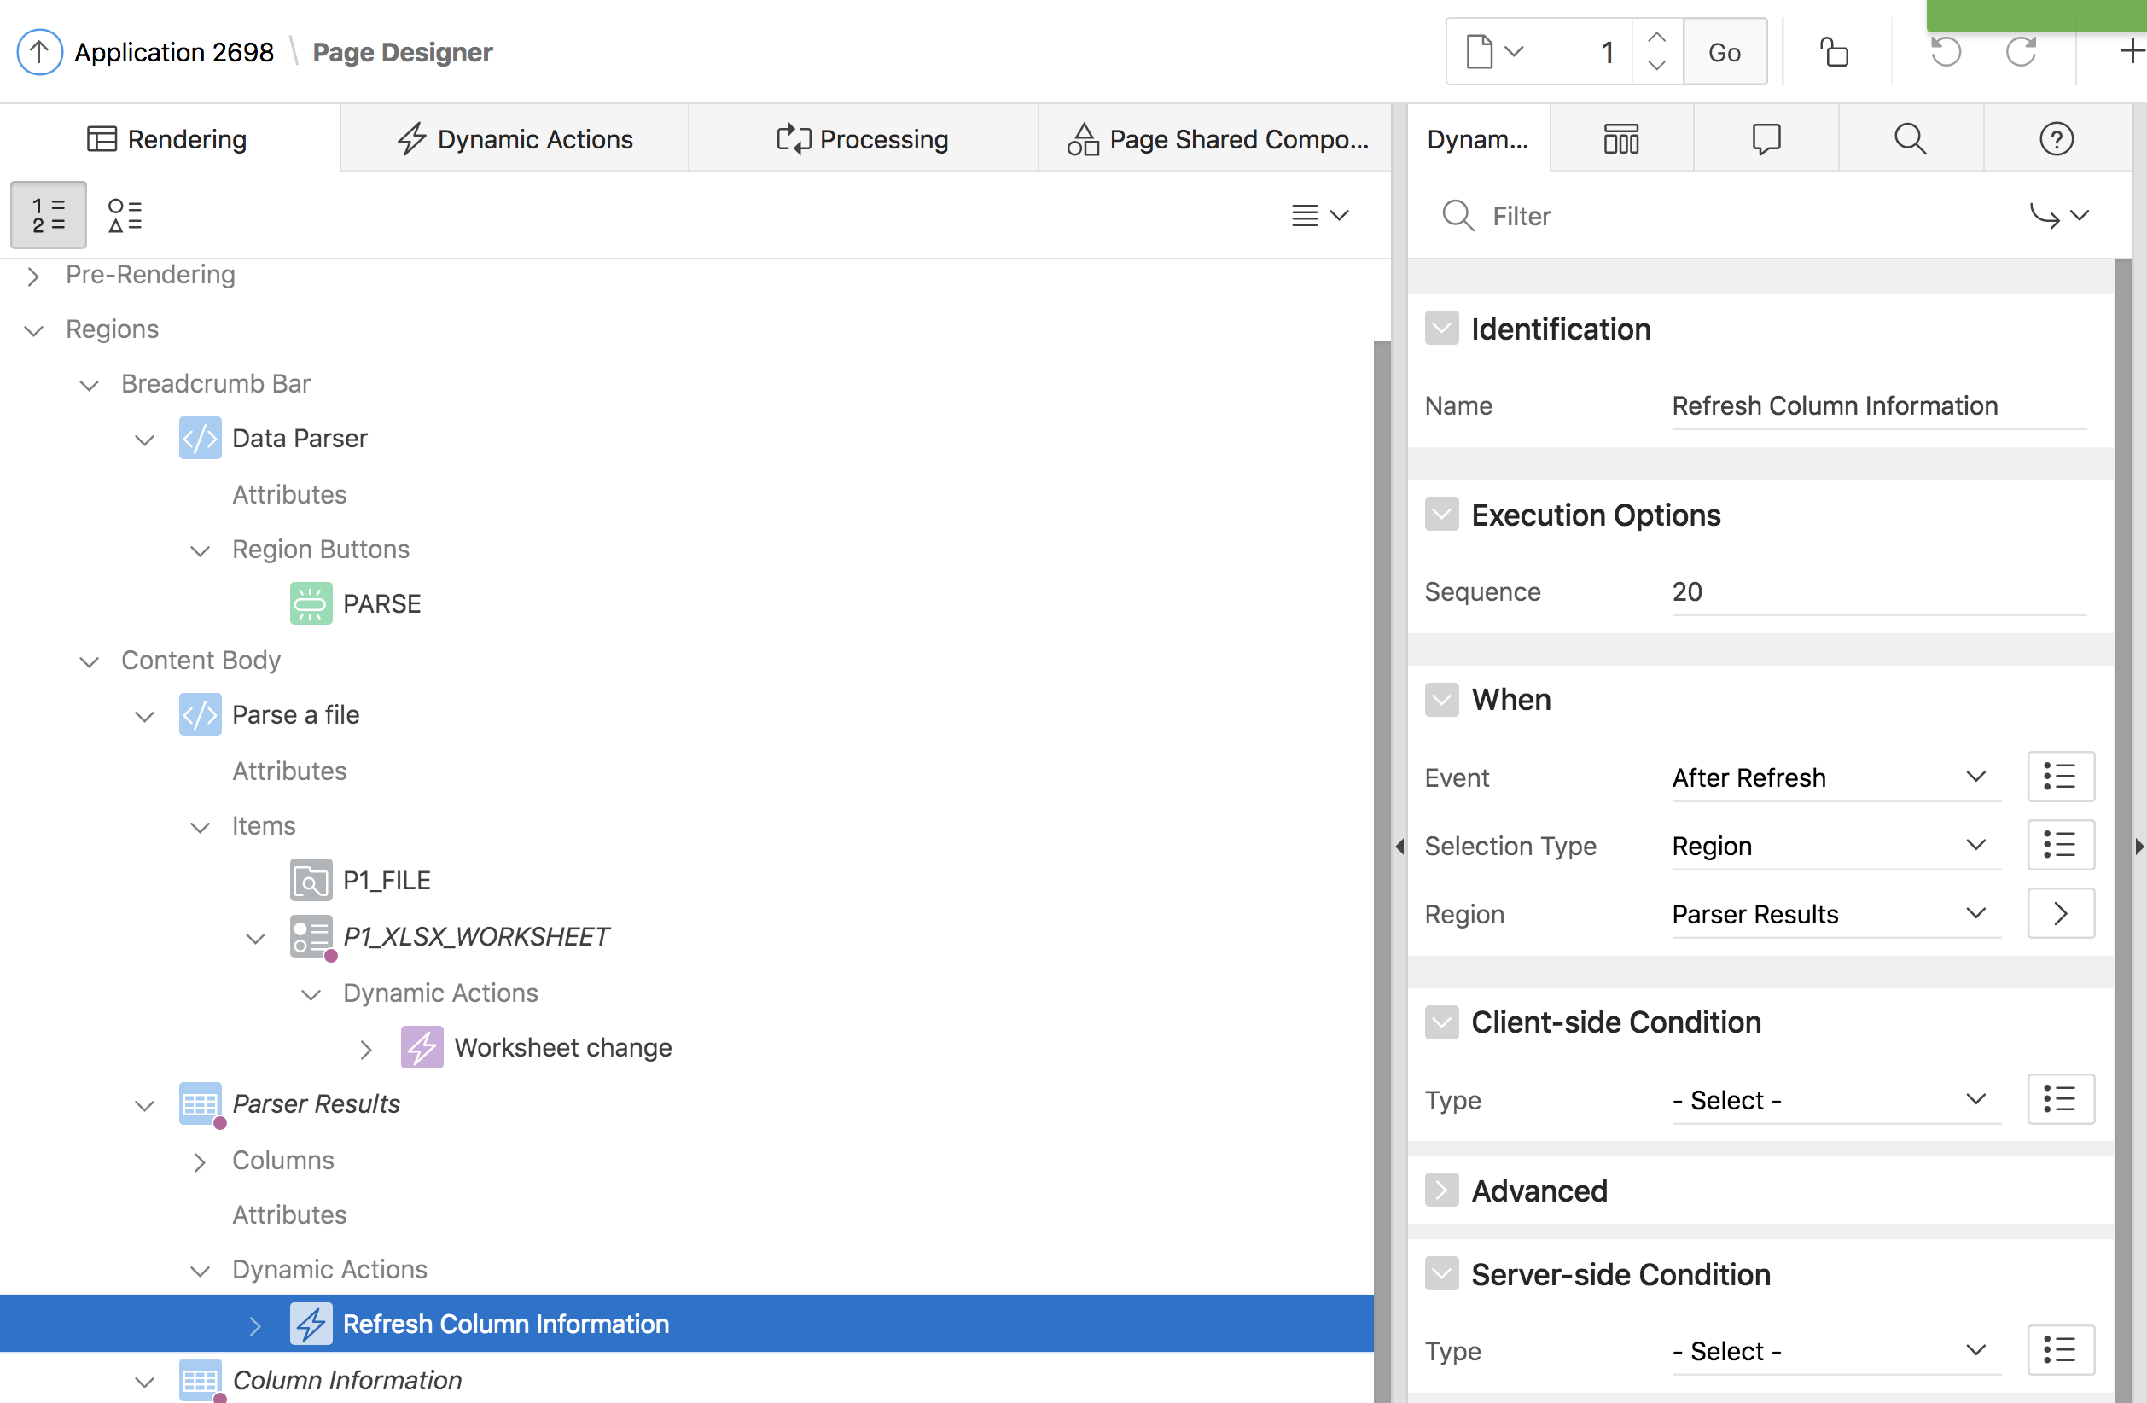Viewport: 2147px width, 1403px height.
Task: Click the lock page utility icon
Action: coord(1833,51)
